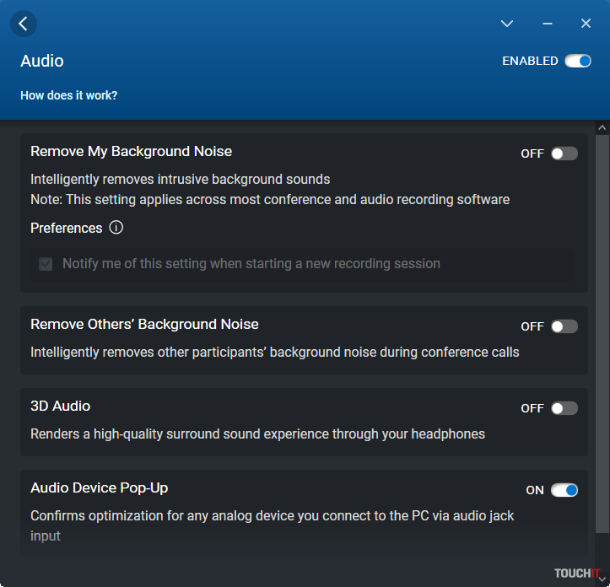
Task: Check the new recording session notification checkbox
Action: pyautogui.click(x=46, y=264)
